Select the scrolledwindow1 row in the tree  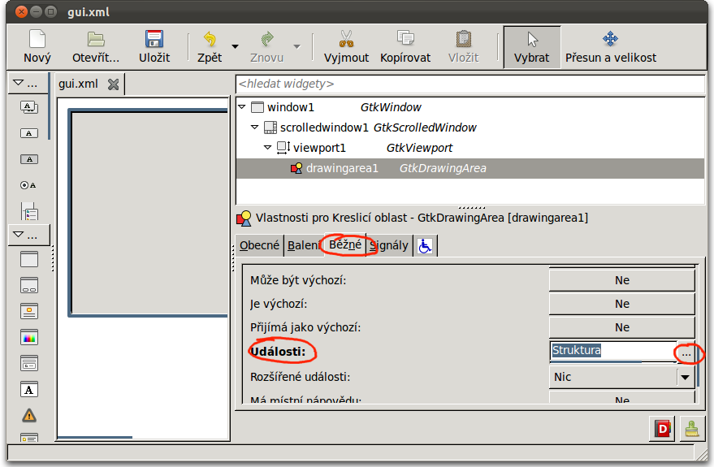pyautogui.click(x=470, y=128)
